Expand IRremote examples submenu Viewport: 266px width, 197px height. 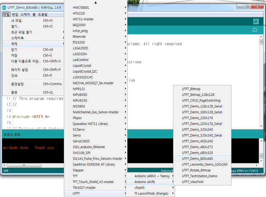pos(96,36)
